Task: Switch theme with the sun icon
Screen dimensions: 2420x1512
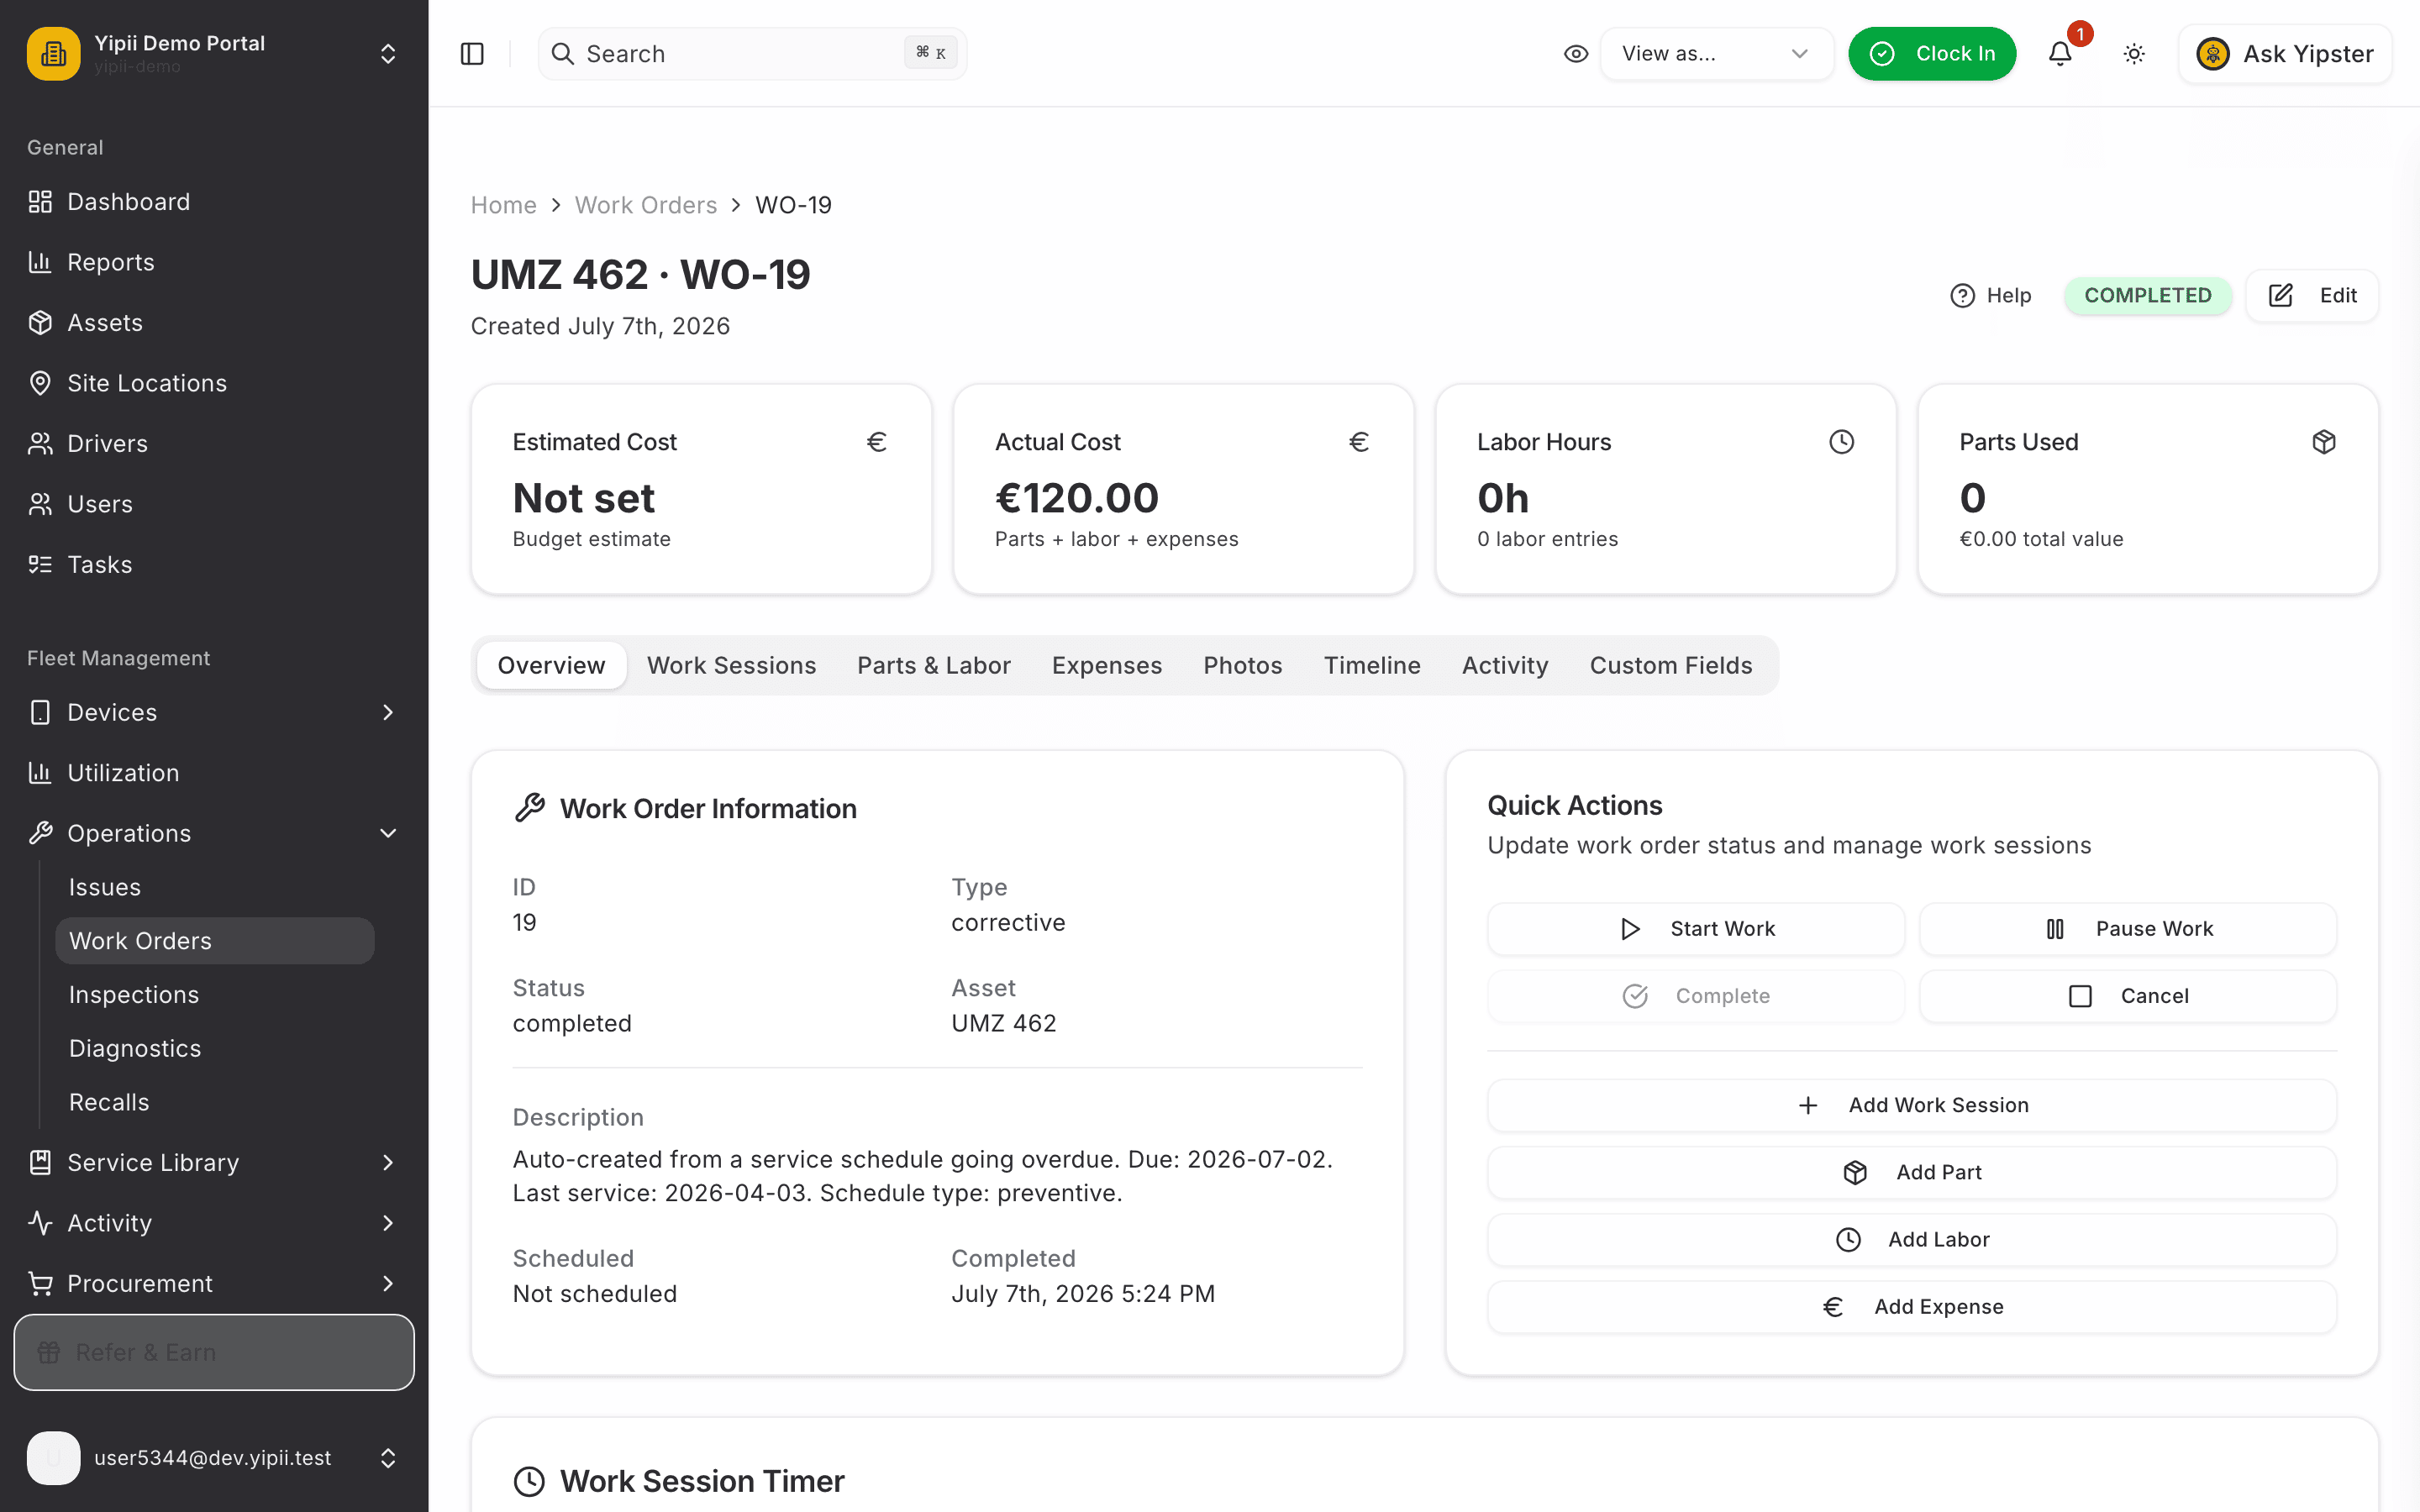Action: tap(2134, 54)
